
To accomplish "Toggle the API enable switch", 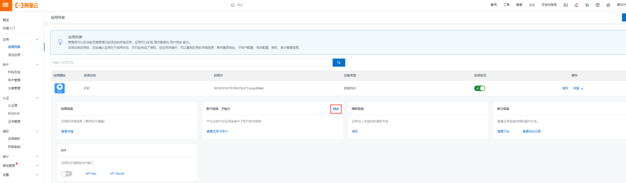I will tap(67, 174).
